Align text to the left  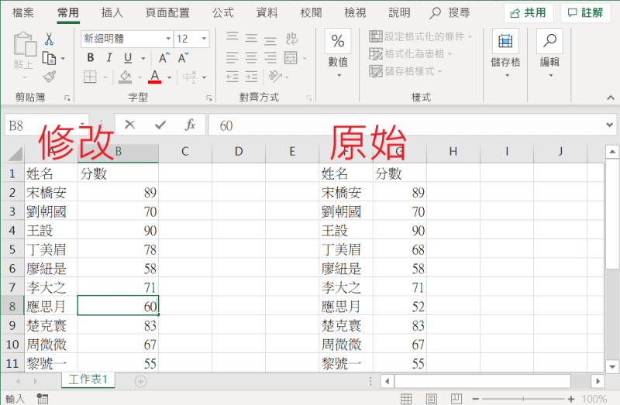(232, 57)
